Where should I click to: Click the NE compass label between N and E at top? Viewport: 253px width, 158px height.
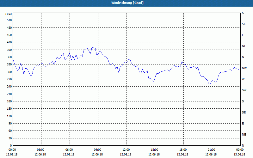point(244,46)
